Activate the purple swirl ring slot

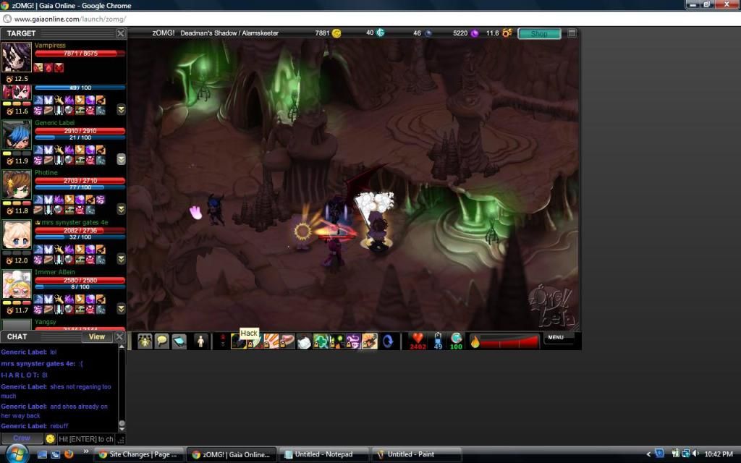pyautogui.click(x=353, y=341)
